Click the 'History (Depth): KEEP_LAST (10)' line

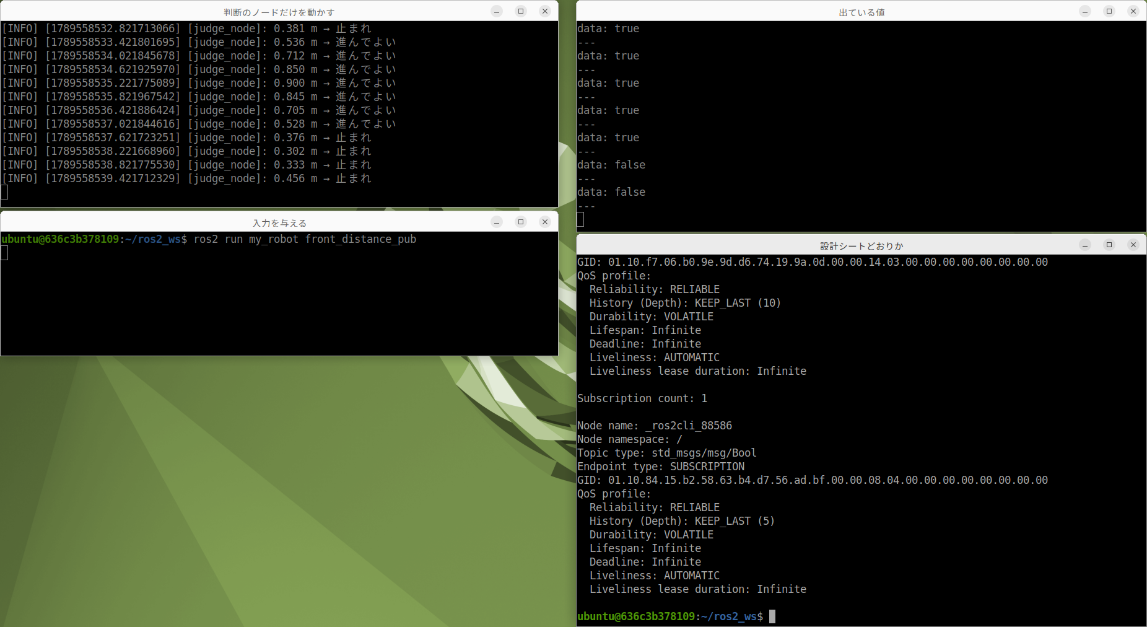pos(685,303)
